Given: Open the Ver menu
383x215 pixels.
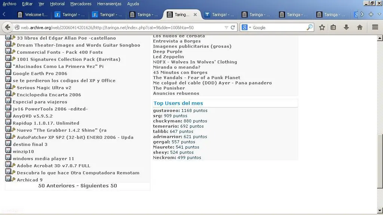Looking at the screenshot, I should pyautogui.click(x=41, y=4).
